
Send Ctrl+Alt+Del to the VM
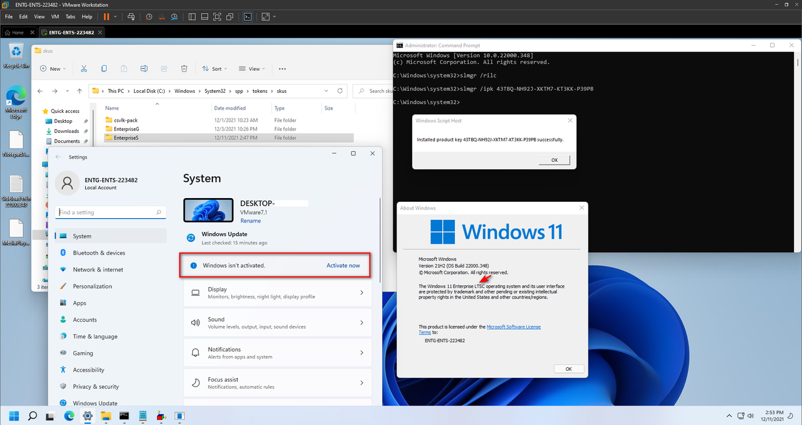point(130,16)
